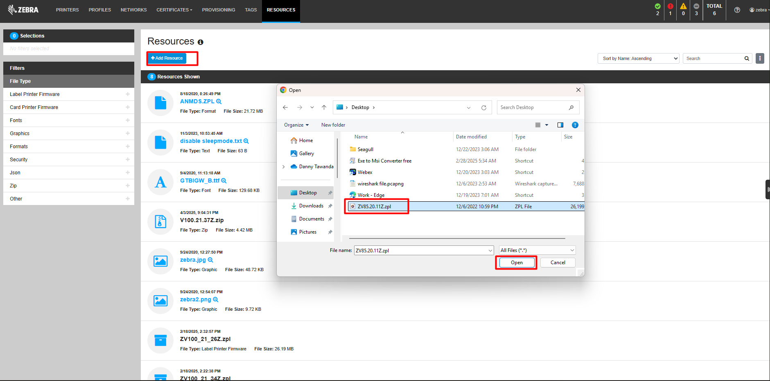The image size is (770, 381).
Task: Click the Resources Search input field
Action: point(713,58)
